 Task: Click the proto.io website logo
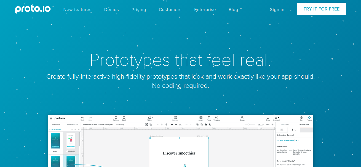[x=33, y=9]
